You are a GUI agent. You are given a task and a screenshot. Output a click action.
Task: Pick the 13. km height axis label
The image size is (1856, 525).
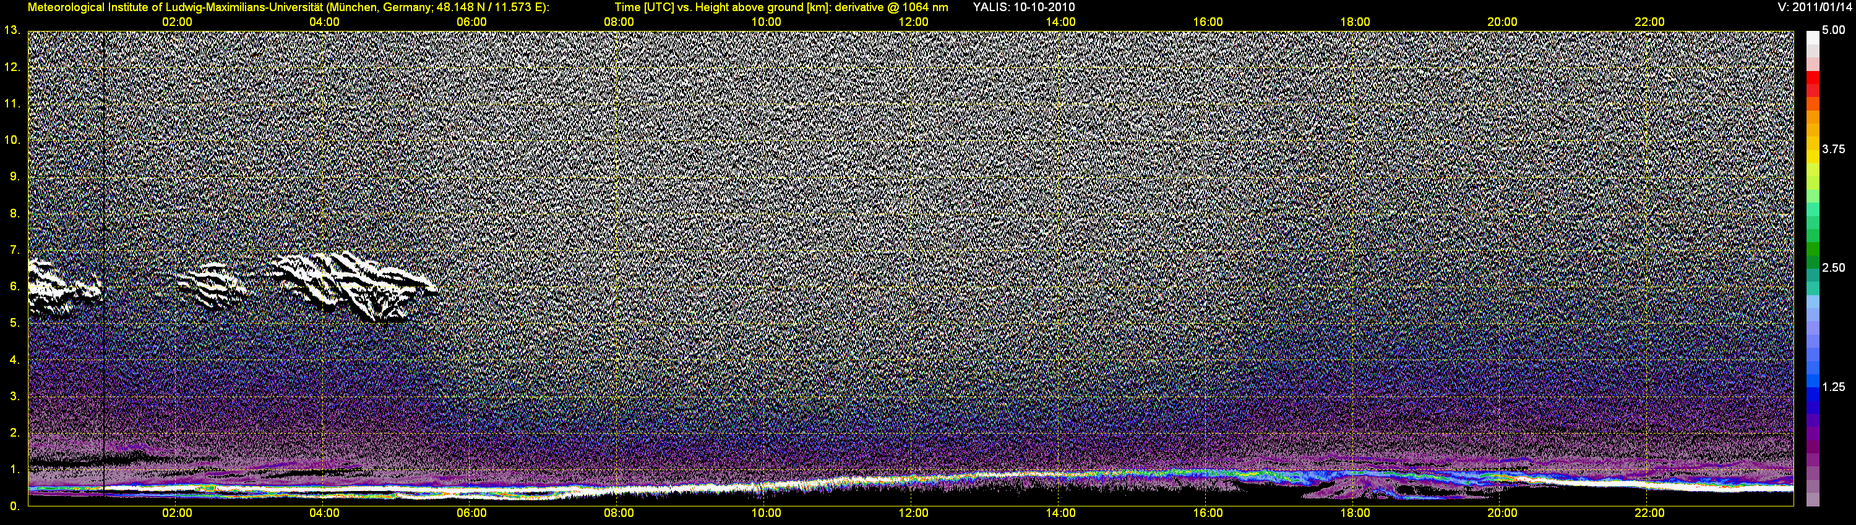click(12, 30)
